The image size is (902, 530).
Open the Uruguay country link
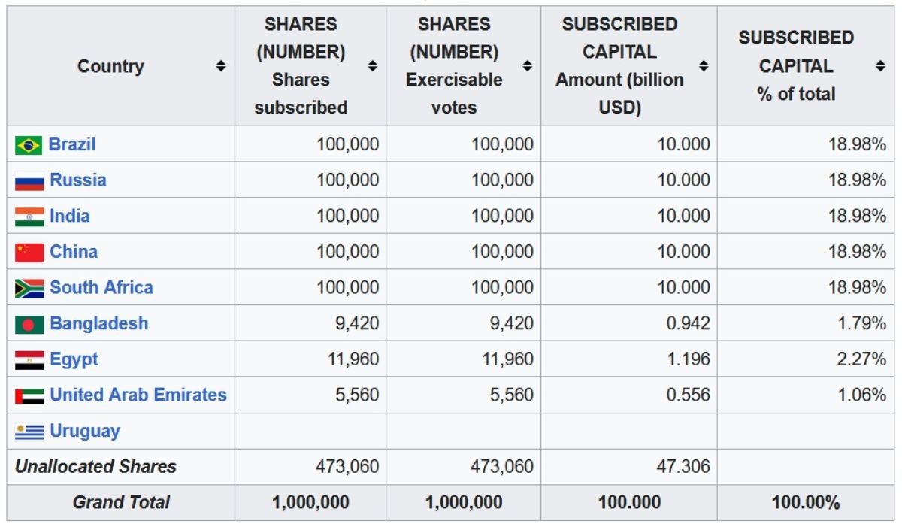[x=85, y=432]
